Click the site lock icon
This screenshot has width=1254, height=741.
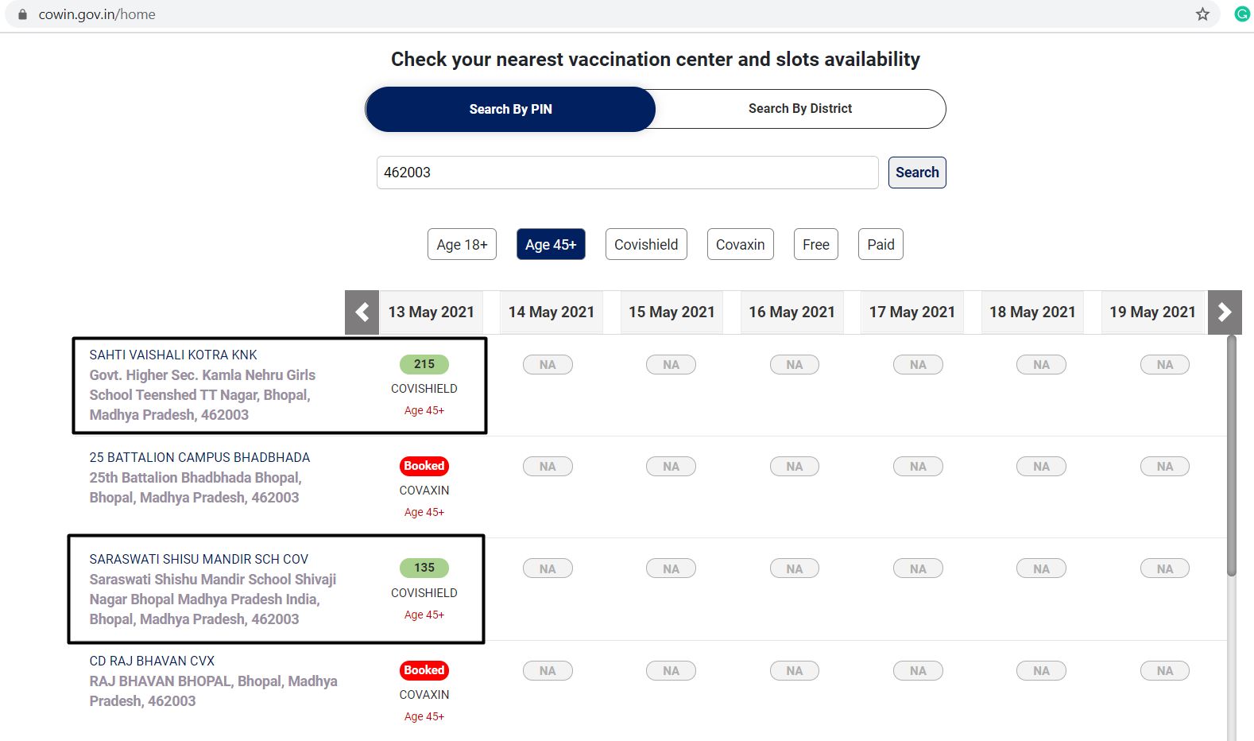click(x=22, y=14)
